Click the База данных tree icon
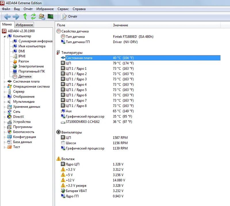The image size is (230, 206). click(x=9, y=142)
